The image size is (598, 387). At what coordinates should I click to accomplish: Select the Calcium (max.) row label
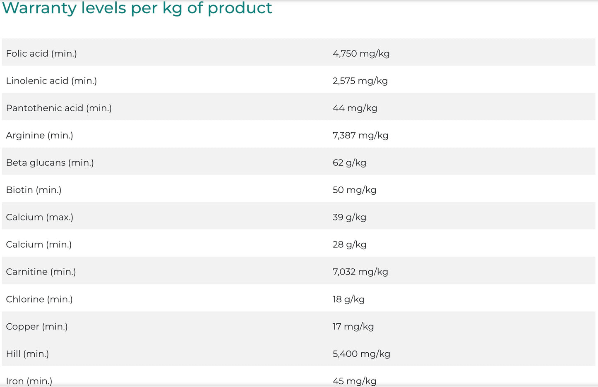39,217
